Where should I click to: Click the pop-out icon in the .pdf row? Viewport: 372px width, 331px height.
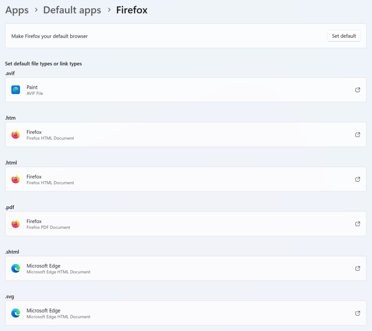tap(358, 224)
